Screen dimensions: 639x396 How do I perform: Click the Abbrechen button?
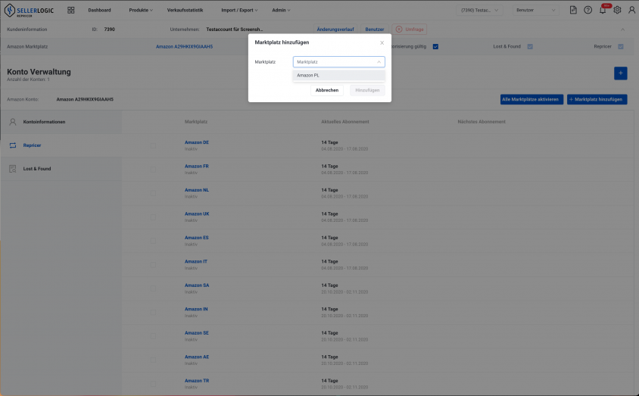coord(327,90)
